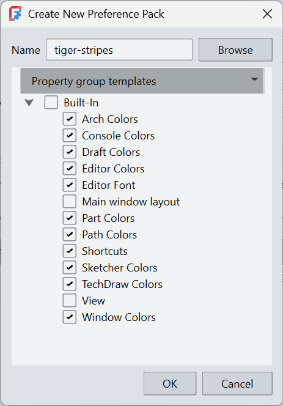Uncheck the TechDraw Colors checkbox
Viewport: 283px width, 406px height.
click(x=70, y=284)
